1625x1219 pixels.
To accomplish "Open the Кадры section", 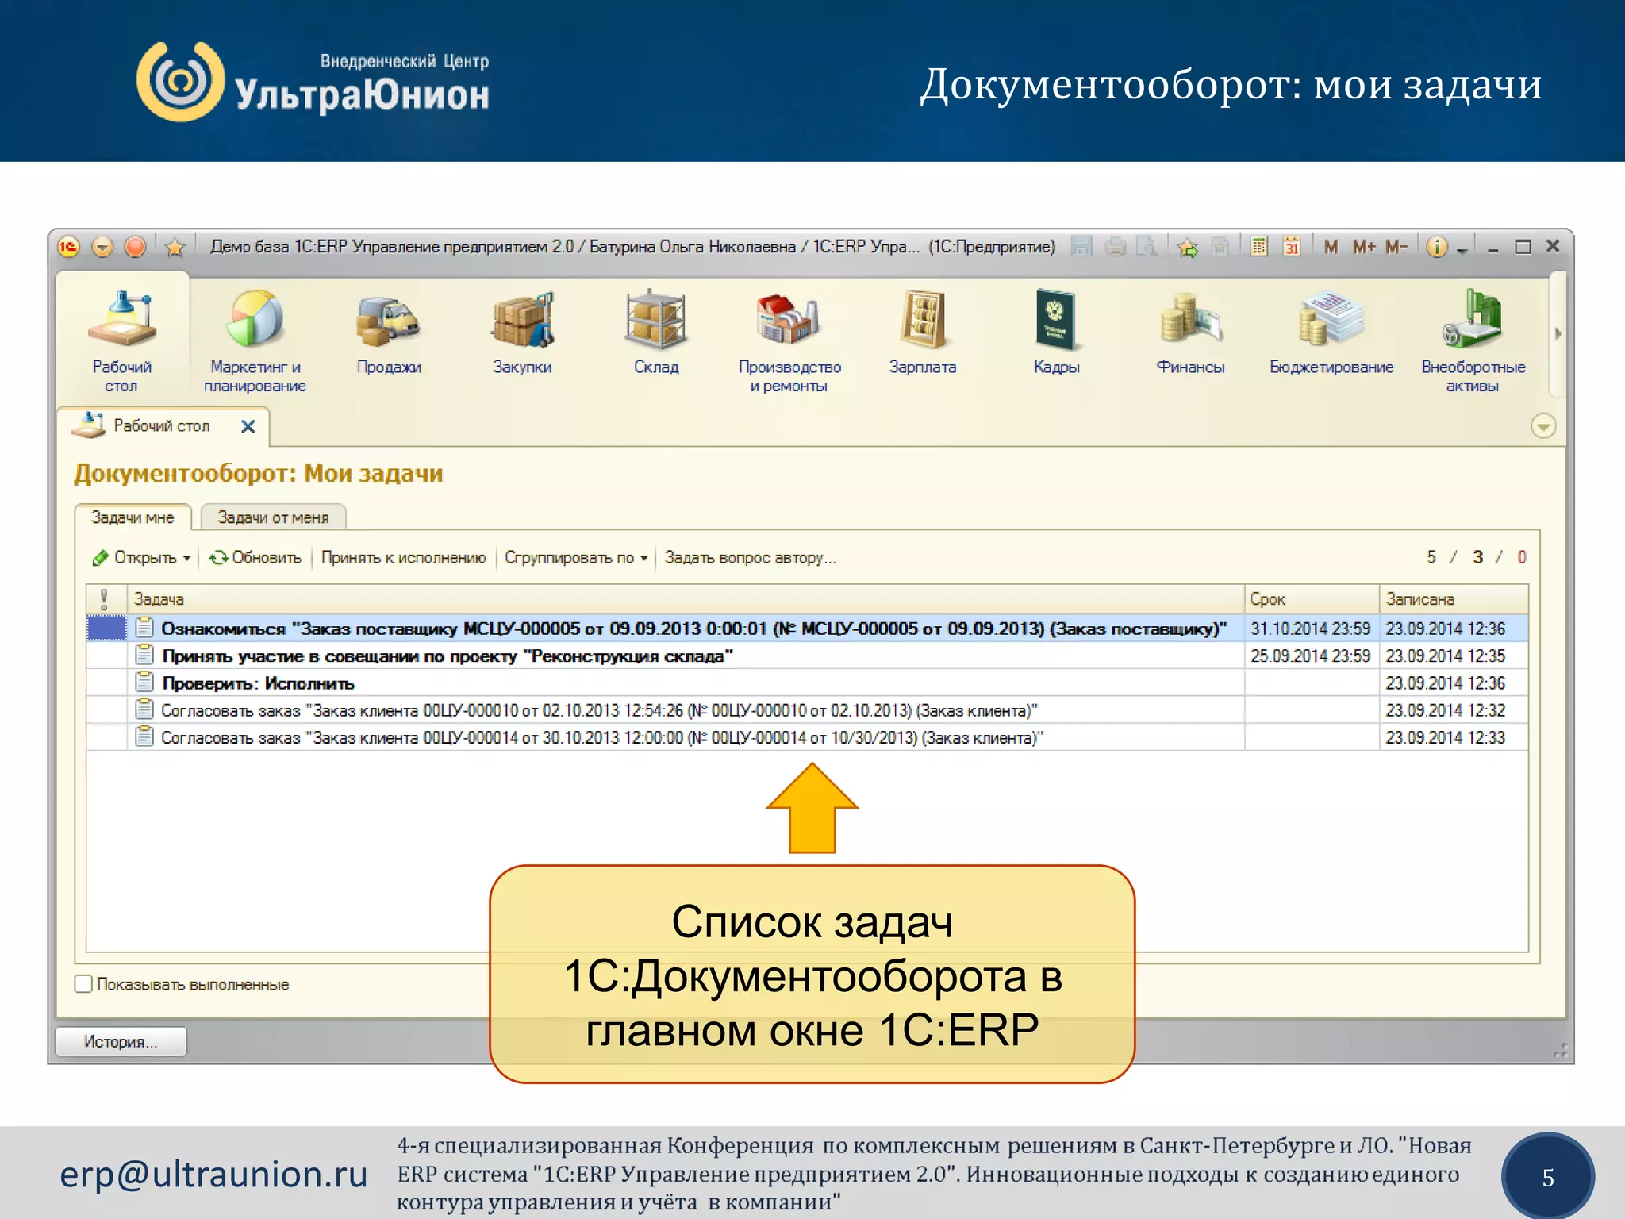I will click(x=1056, y=333).
